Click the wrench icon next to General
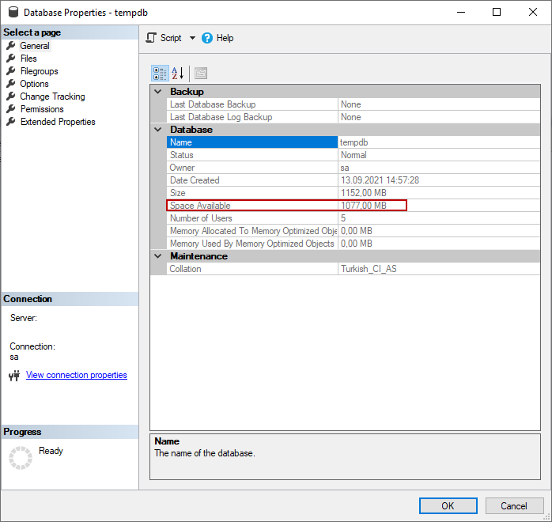The width and height of the screenshot is (552, 522). [11, 46]
